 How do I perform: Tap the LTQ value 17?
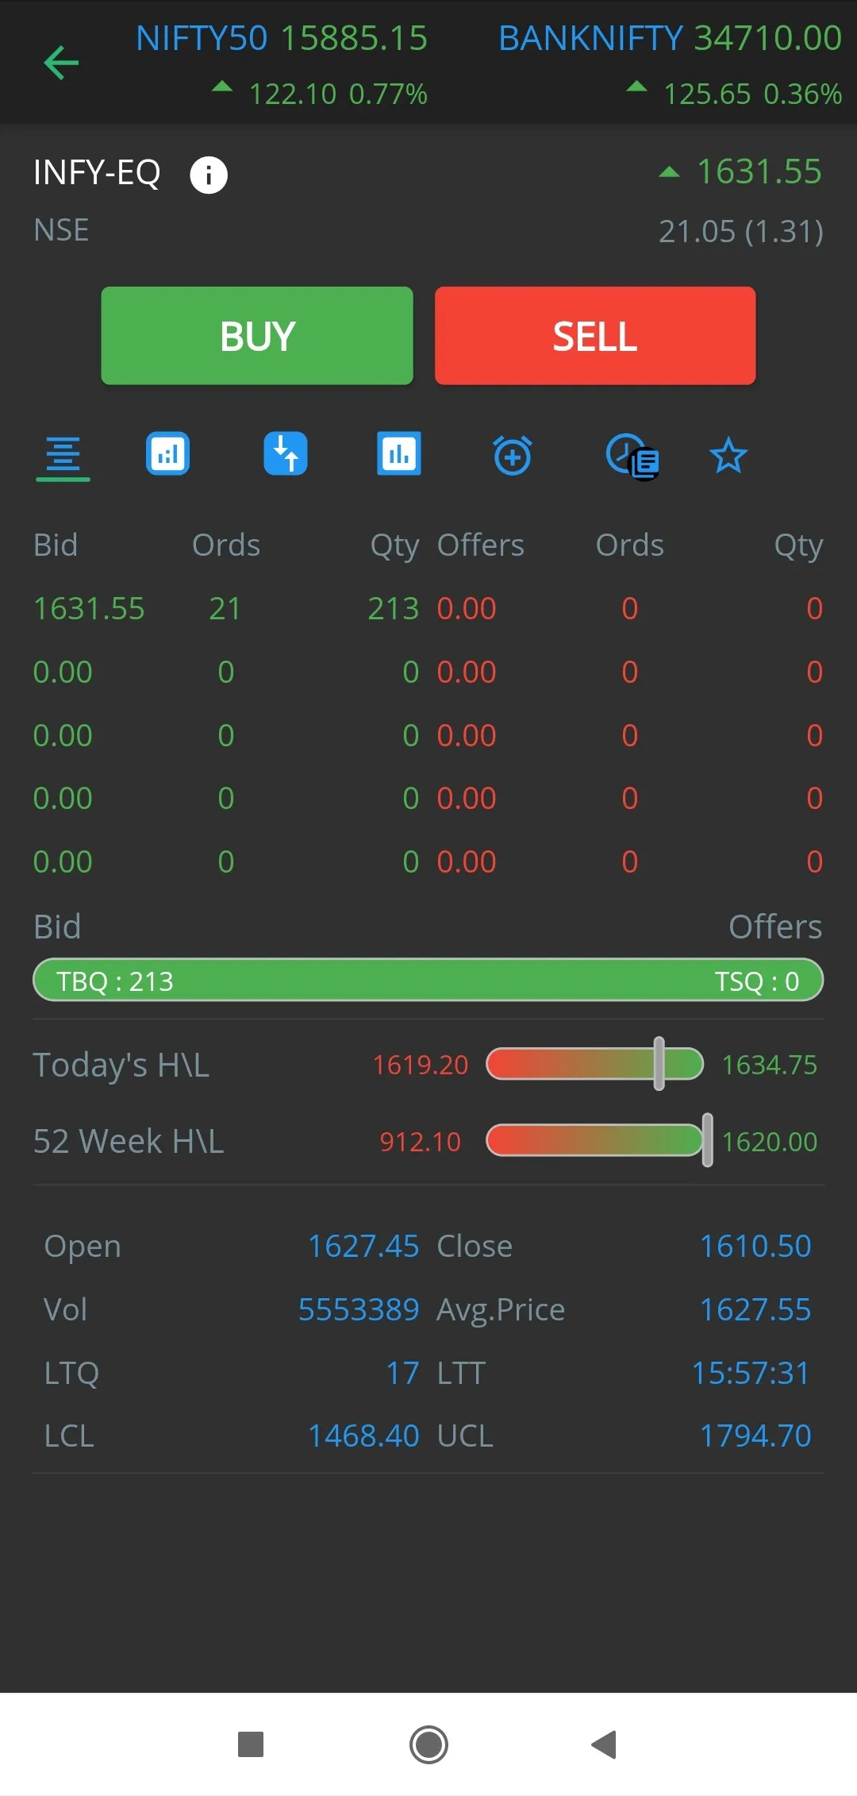click(402, 1374)
